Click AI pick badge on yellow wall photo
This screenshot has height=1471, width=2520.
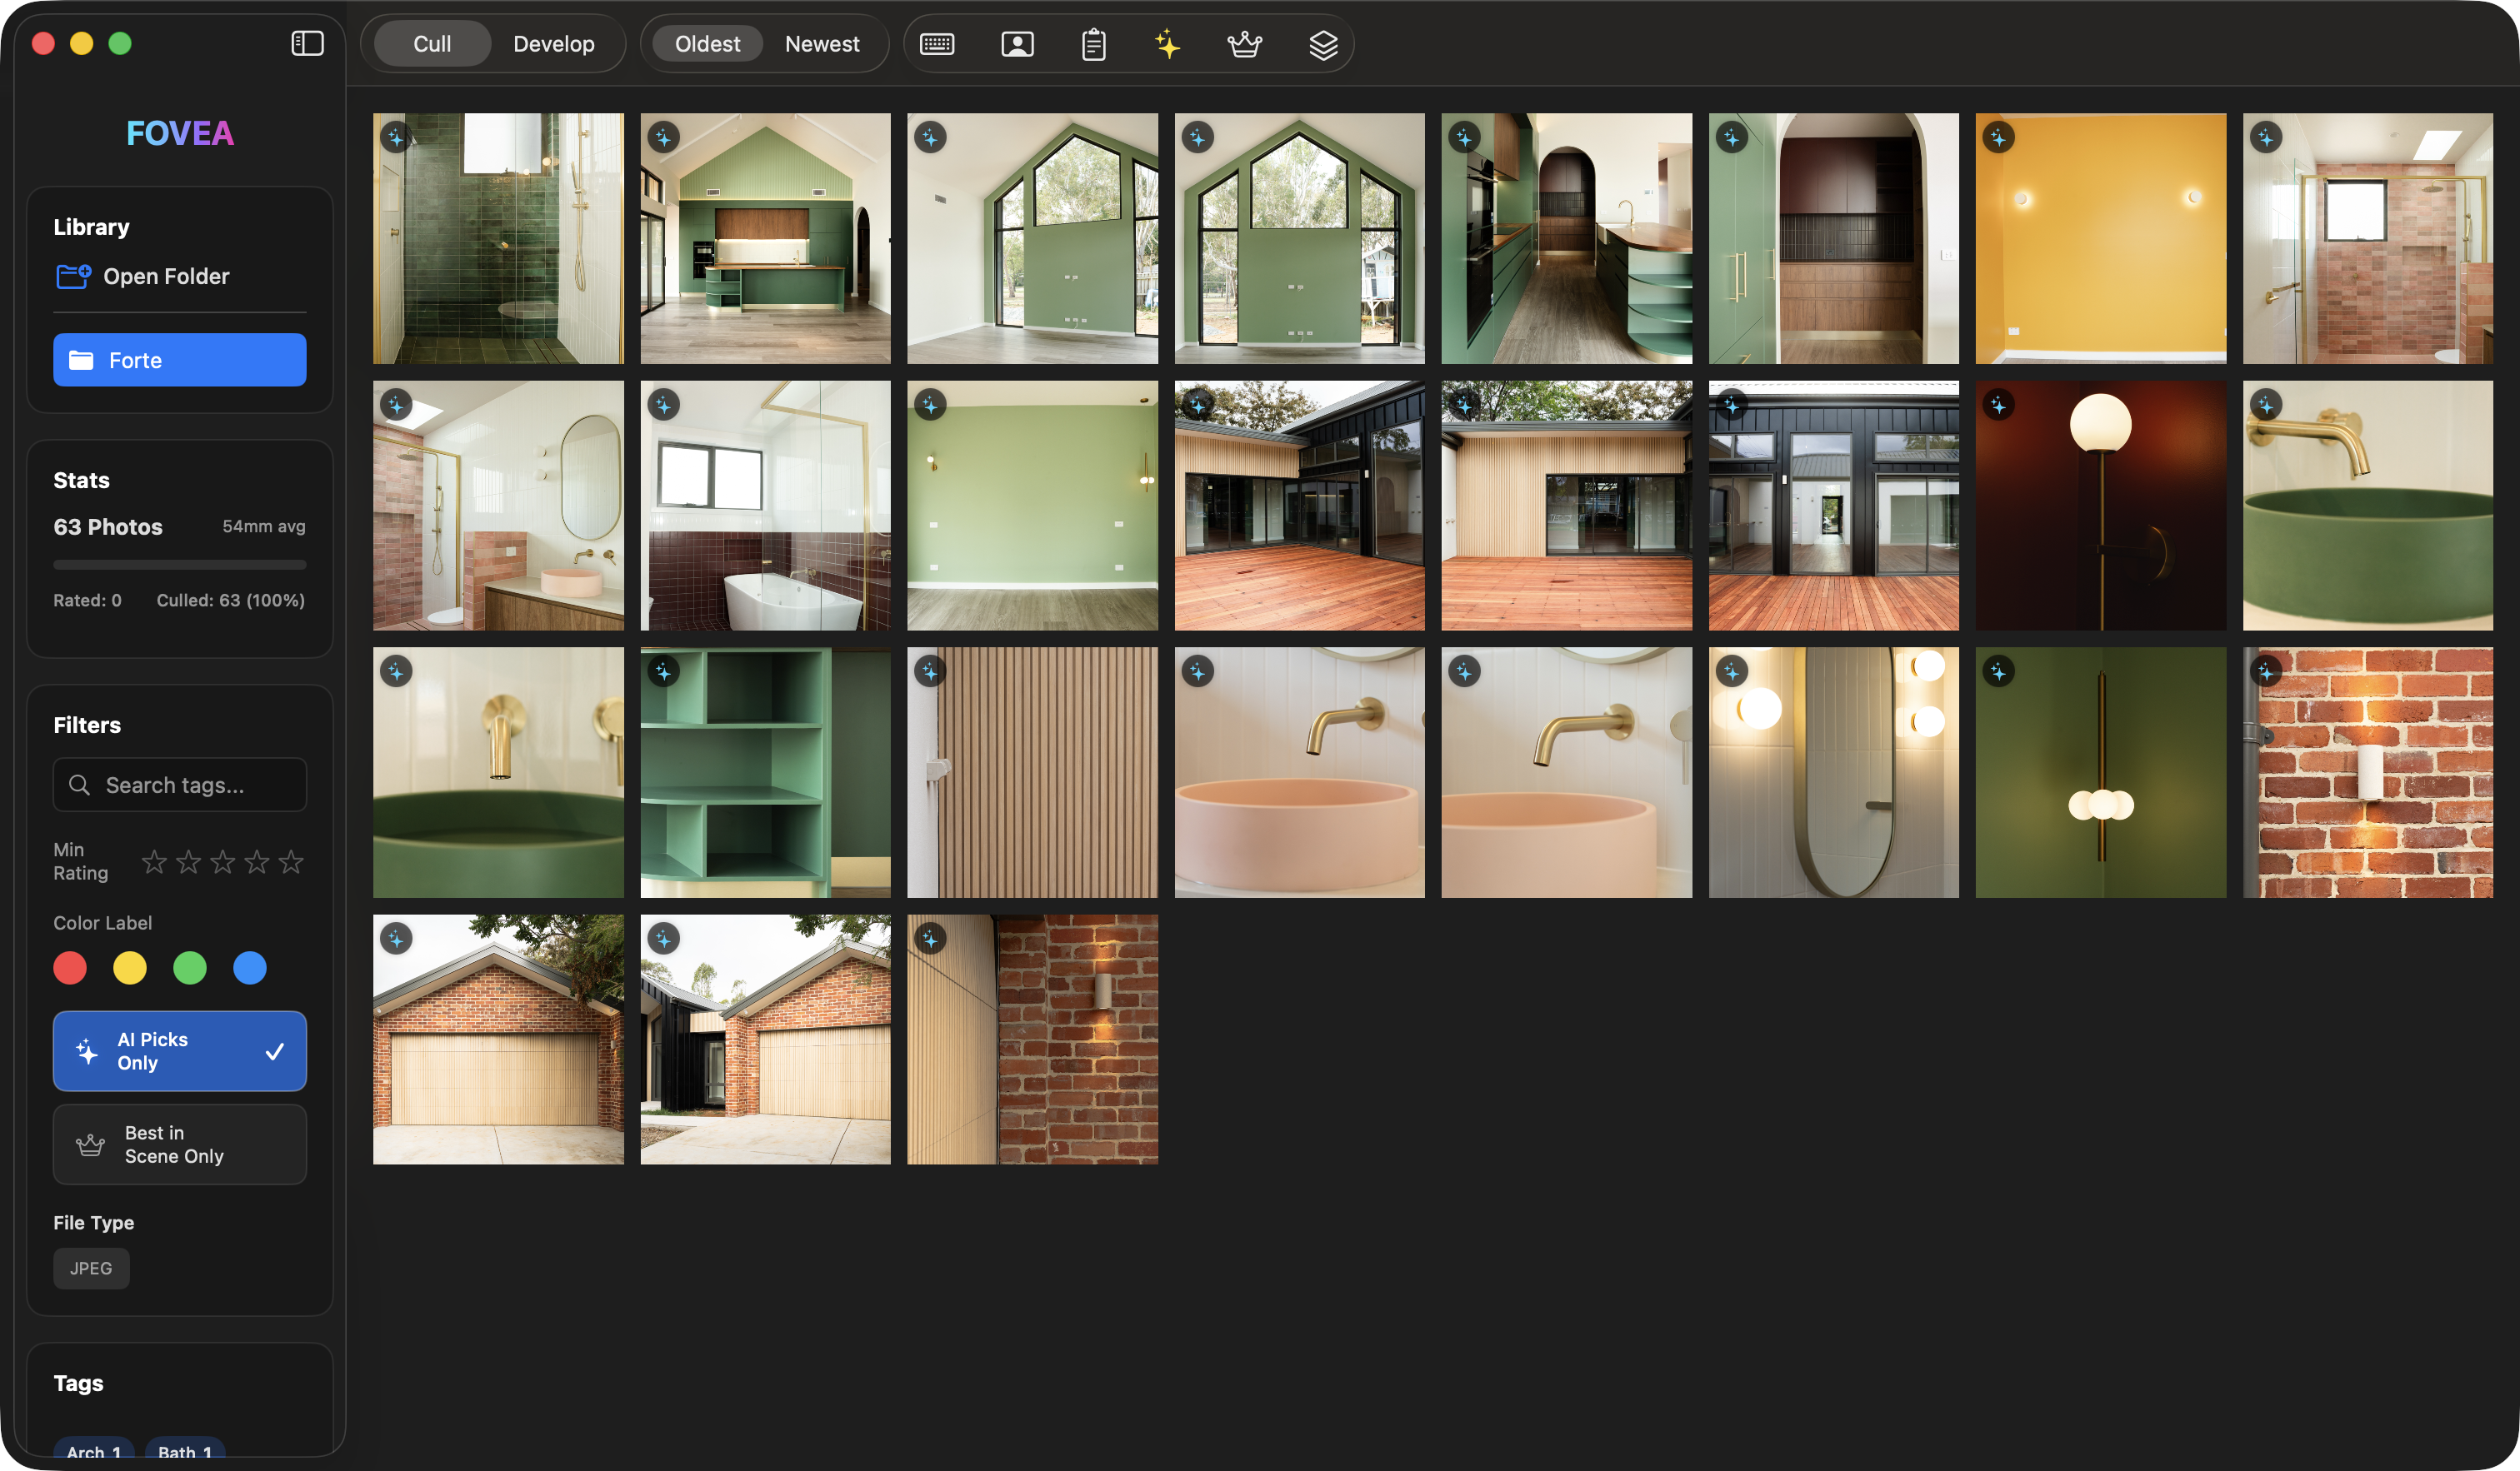(1998, 138)
